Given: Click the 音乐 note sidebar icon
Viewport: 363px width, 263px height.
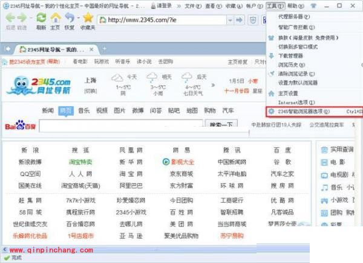Looking at the screenshot, I should coord(324,188).
